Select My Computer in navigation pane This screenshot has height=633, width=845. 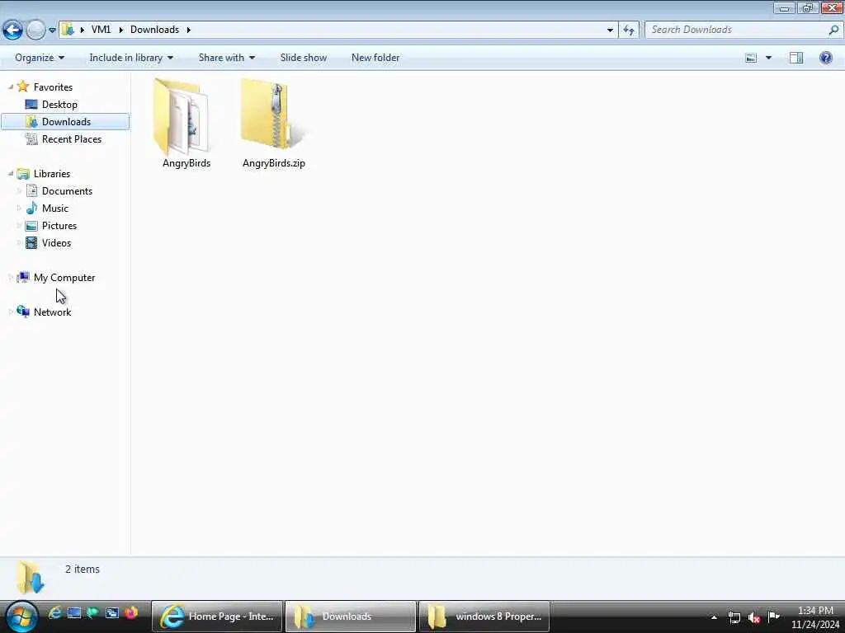[64, 278]
